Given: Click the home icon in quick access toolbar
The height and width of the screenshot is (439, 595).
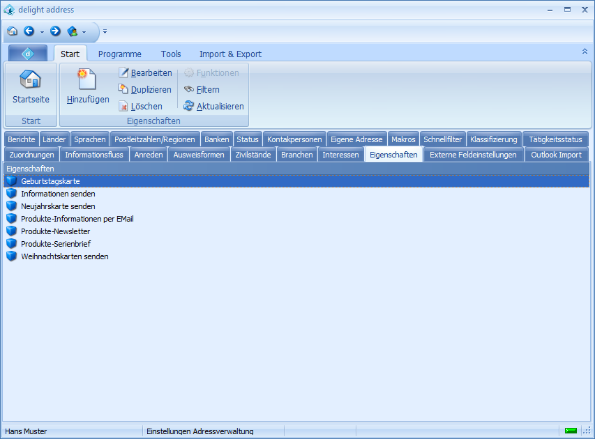Looking at the screenshot, I should click(12, 31).
